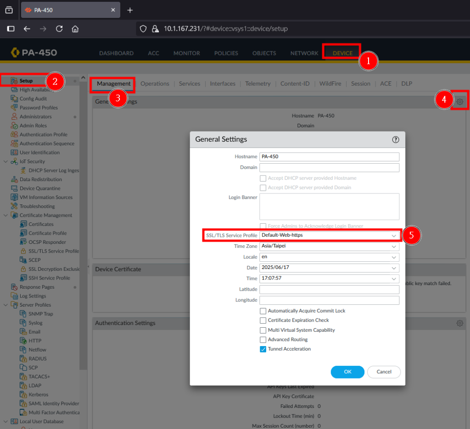Open the Date picker dropdown

click(394, 268)
